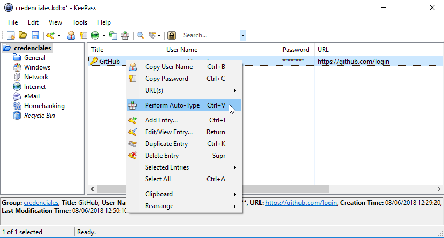Click the masked password cell of GitHub

[x=293, y=61]
